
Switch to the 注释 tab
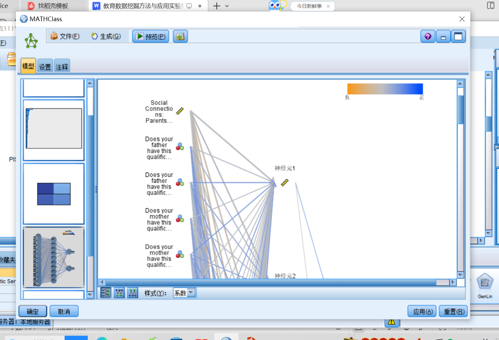[62, 67]
